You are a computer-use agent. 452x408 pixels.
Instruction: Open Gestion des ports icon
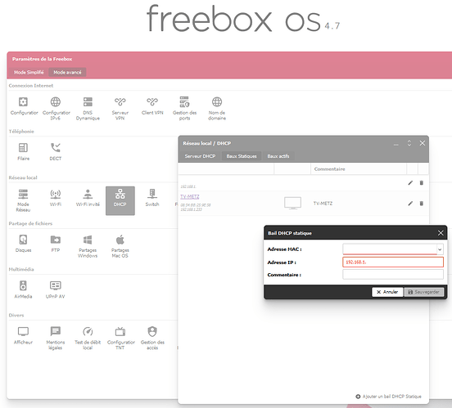[x=184, y=108]
